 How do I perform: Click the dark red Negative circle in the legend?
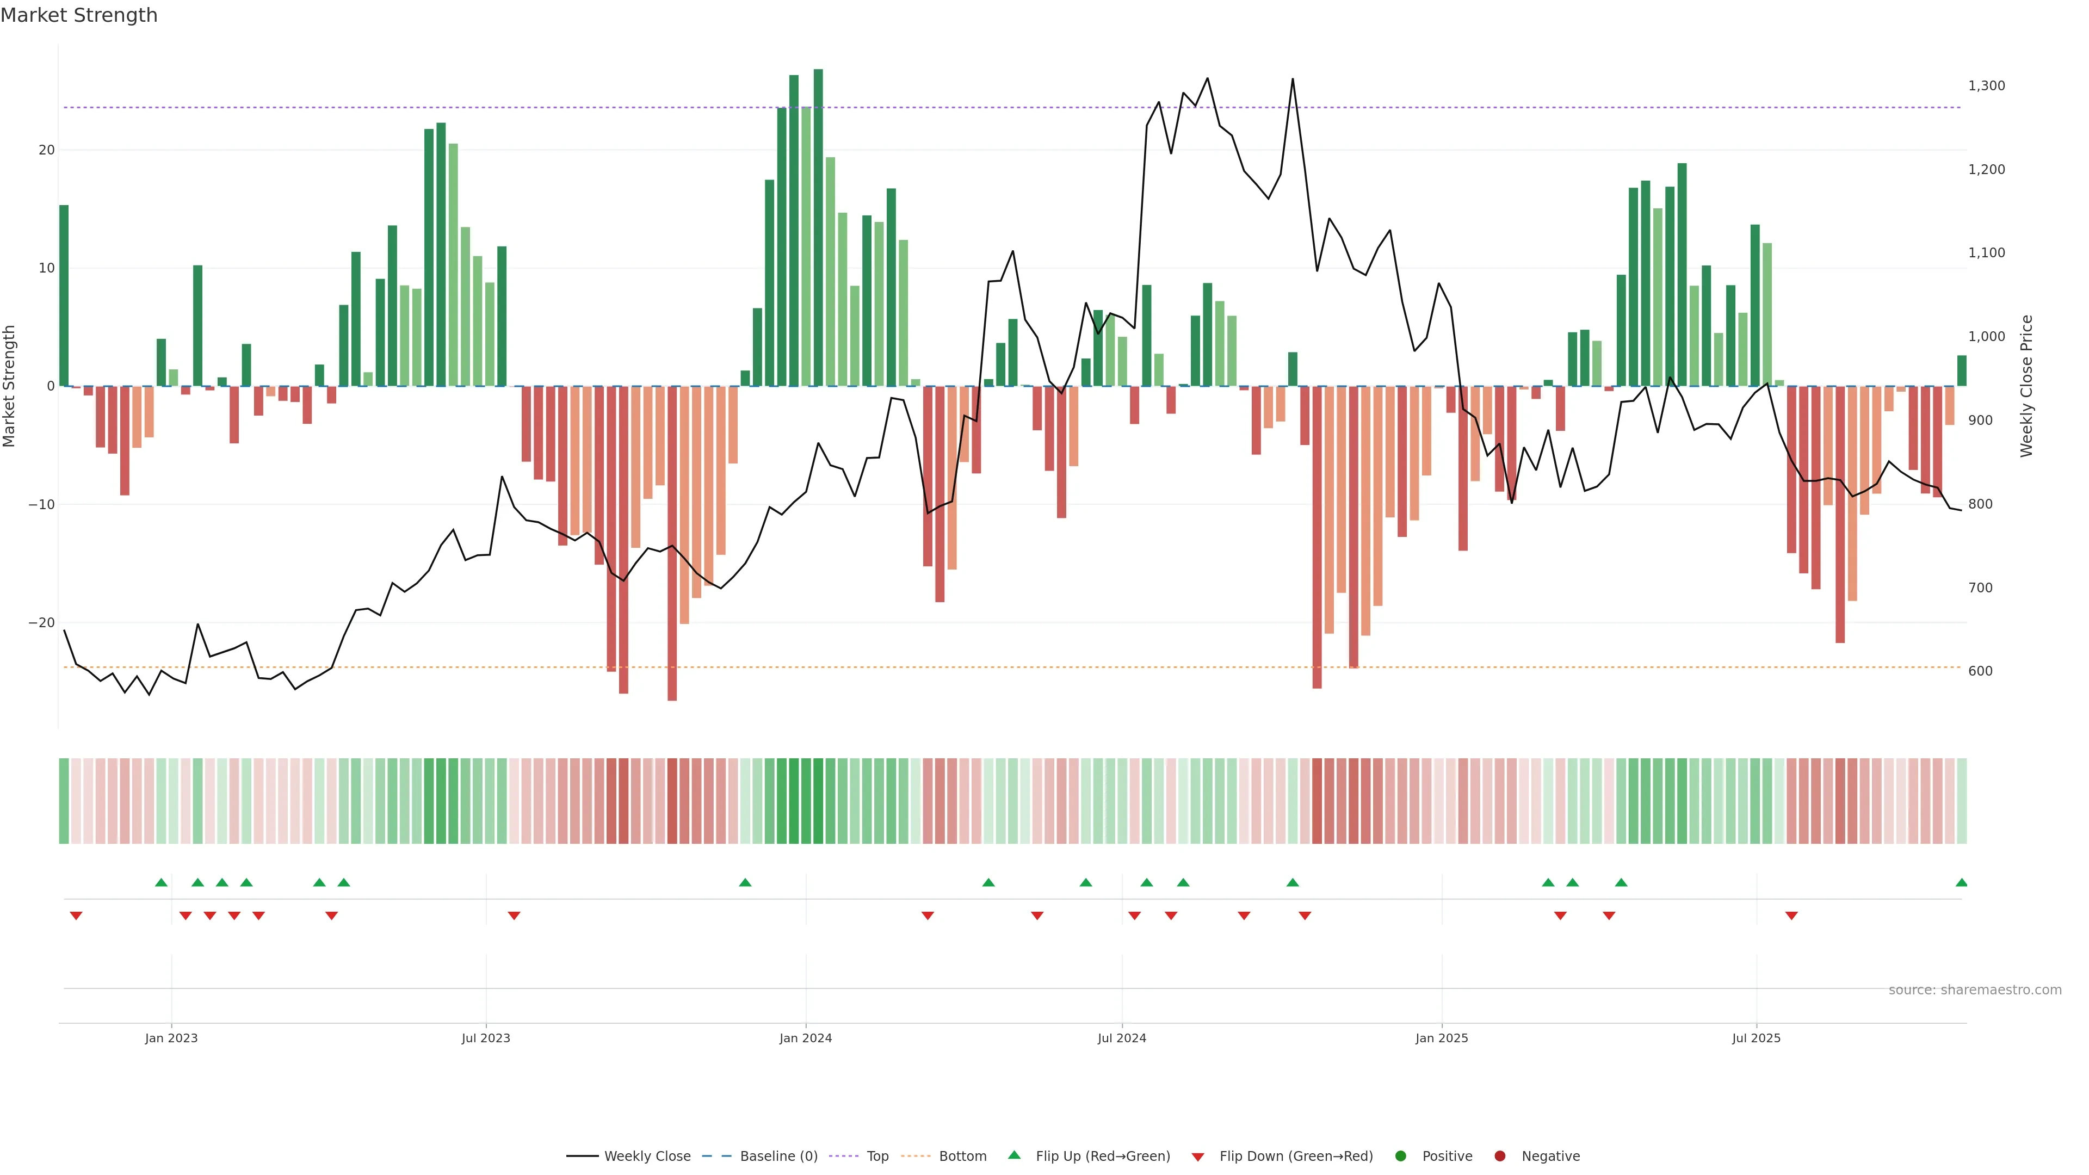pos(1499,1155)
